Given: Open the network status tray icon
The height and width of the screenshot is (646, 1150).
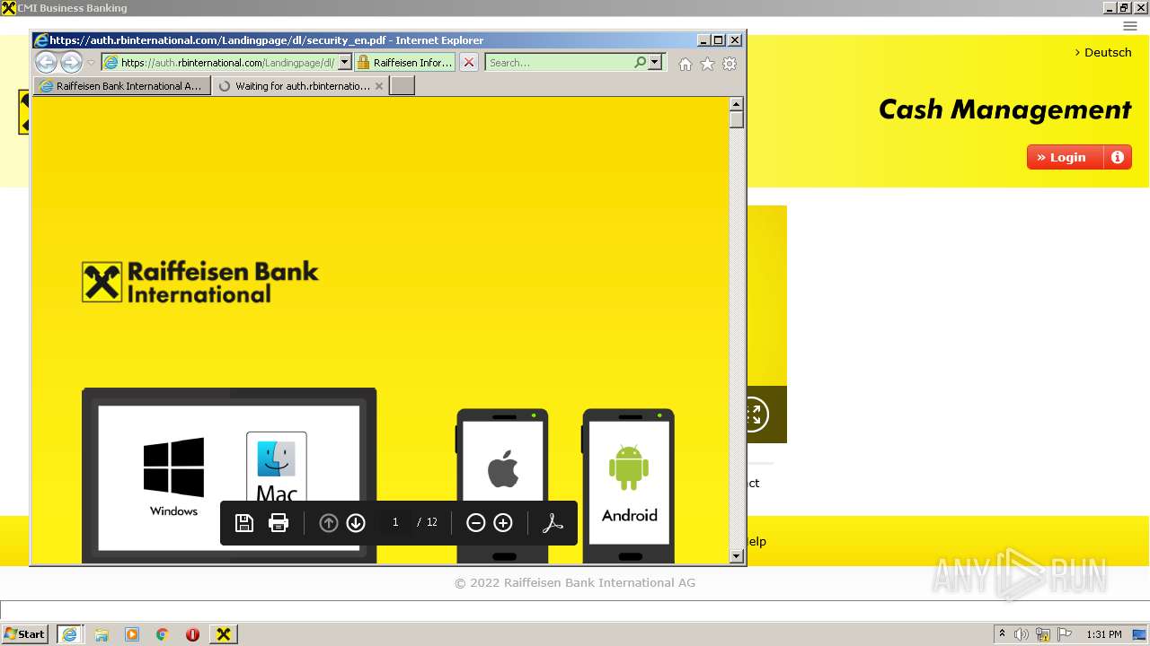Looking at the screenshot, I should click(x=1043, y=634).
